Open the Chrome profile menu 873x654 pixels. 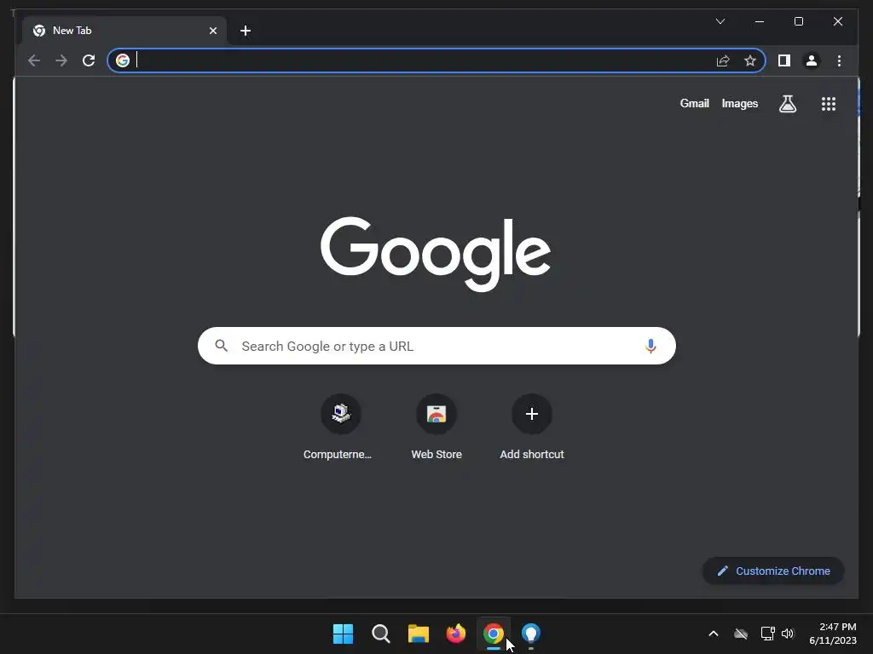click(x=812, y=60)
